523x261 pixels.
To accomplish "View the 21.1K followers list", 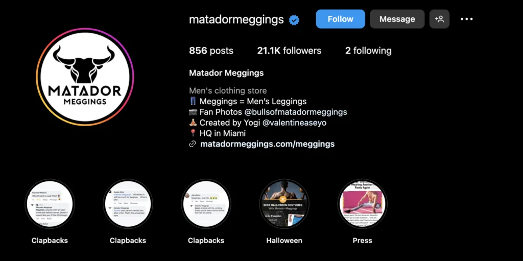I will pyautogui.click(x=289, y=51).
